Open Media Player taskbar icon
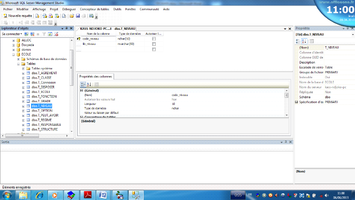The image size is (355, 200). 55,195
